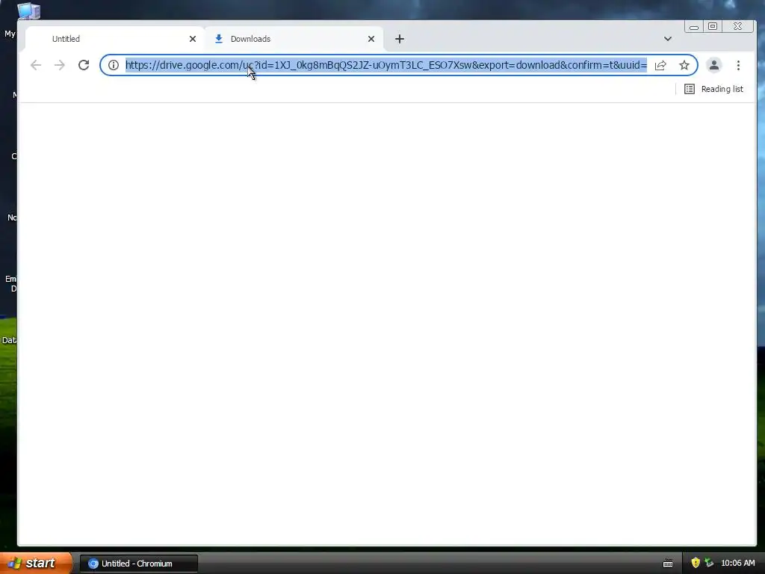Minimize the Chromium window
The image size is (765, 574).
coord(694,26)
